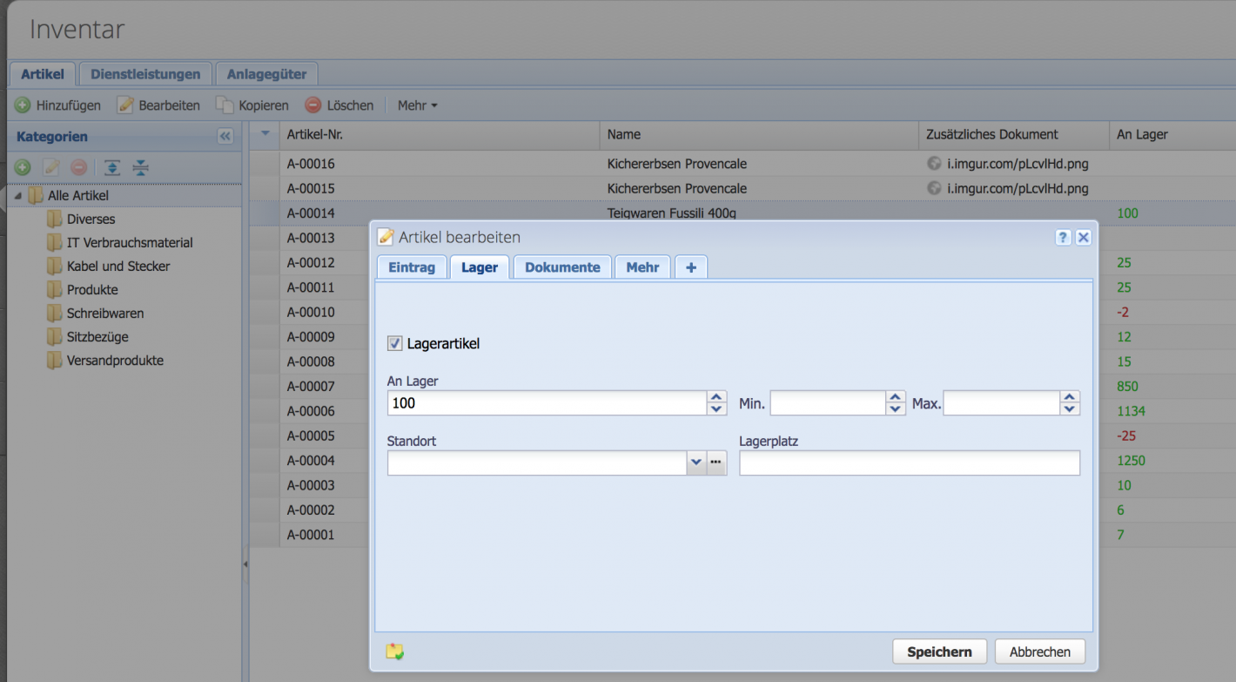This screenshot has height=682, width=1236.
Task: Cancel editing via the Abbrechen button
Action: click(x=1039, y=651)
